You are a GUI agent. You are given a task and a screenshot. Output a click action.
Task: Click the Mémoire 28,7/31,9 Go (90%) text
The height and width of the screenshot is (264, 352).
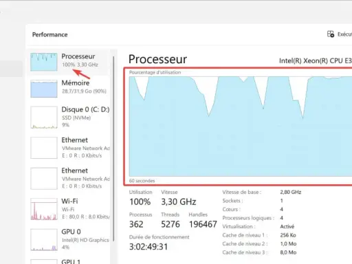[84, 91]
